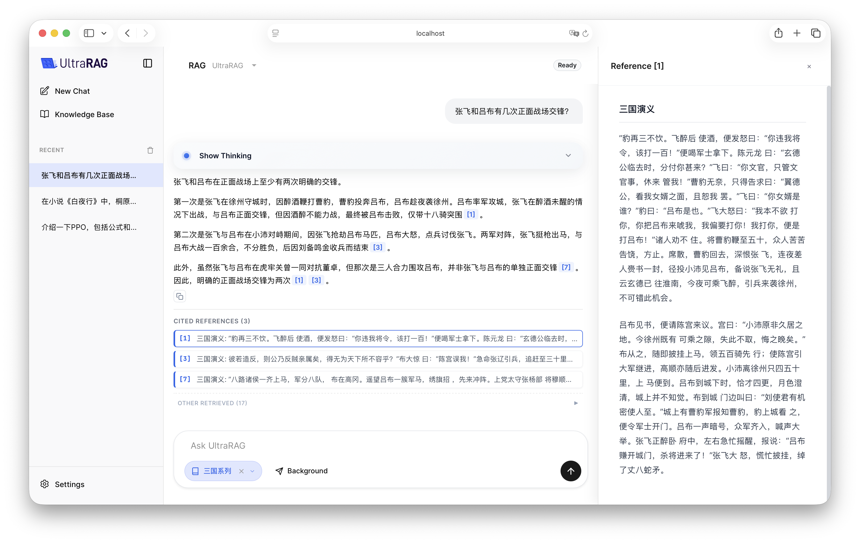Click the browser share icon
The width and height of the screenshot is (860, 543).
click(x=778, y=33)
